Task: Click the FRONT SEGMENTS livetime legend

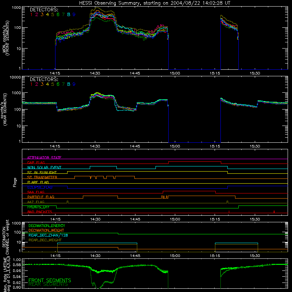Action: click(50, 280)
